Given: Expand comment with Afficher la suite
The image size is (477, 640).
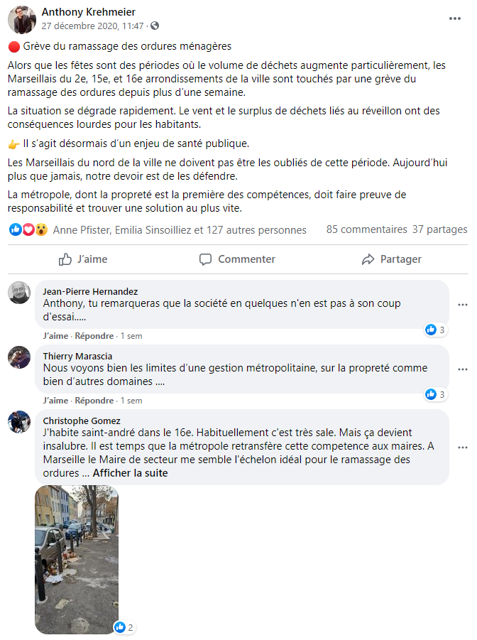Looking at the screenshot, I should 130,473.
